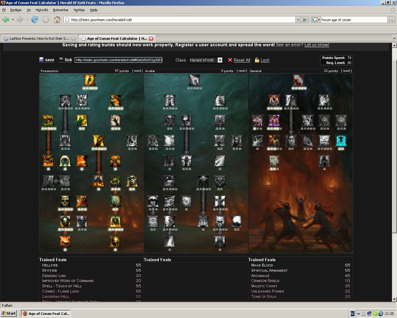This screenshot has width=397, height=318.
Task: Click the search magnifier icon
Action: pyautogui.click(x=391, y=20)
